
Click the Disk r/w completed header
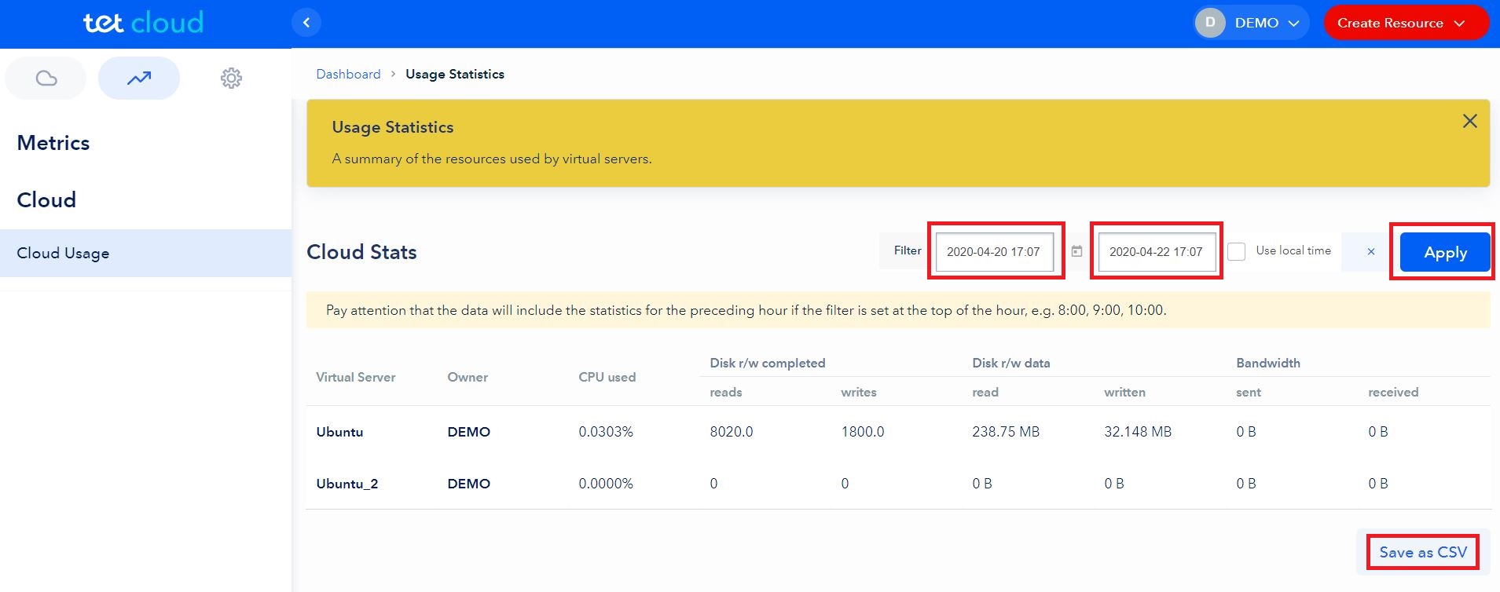(x=768, y=363)
